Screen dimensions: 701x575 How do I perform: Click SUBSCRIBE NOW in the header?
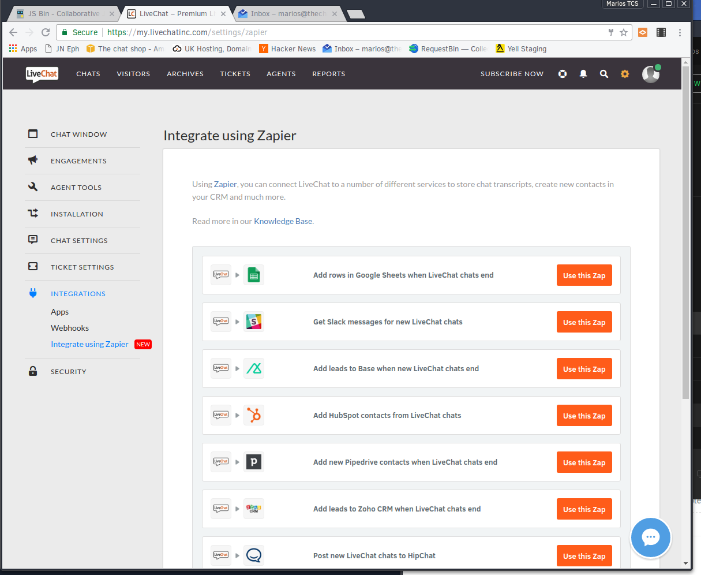(512, 74)
